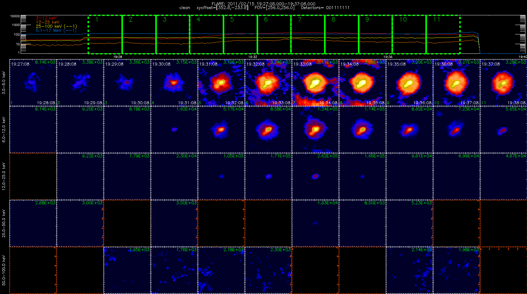Screen dimensions: 527x294
Task: Open the 6-12 keV image with peak 5.17E+04
Action: click(221, 129)
